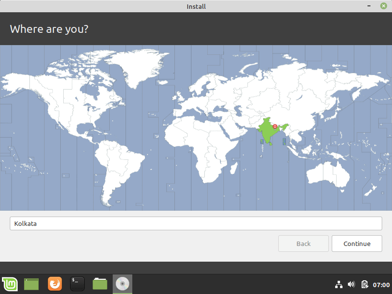Click the red location pin on India
The width and height of the screenshot is (392, 294).
[275, 127]
